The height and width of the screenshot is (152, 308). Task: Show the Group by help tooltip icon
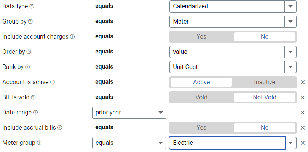pyautogui.click(x=30, y=22)
